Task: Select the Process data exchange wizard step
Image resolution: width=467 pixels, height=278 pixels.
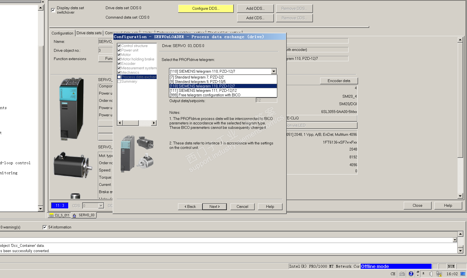Action: click(139, 77)
